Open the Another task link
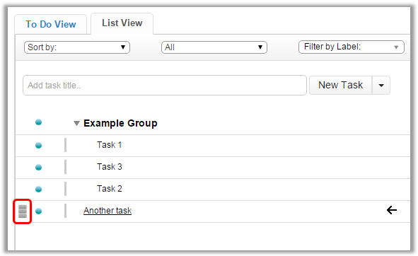Viewport: 418px width, 256px height. [108, 211]
